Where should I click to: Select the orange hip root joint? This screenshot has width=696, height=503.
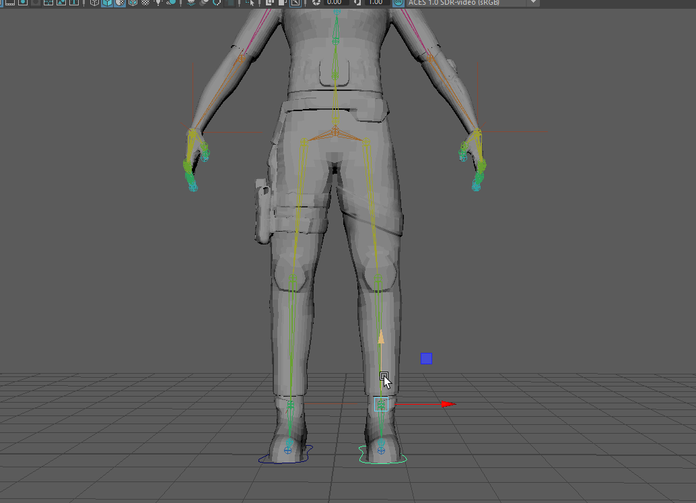point(335,130)
